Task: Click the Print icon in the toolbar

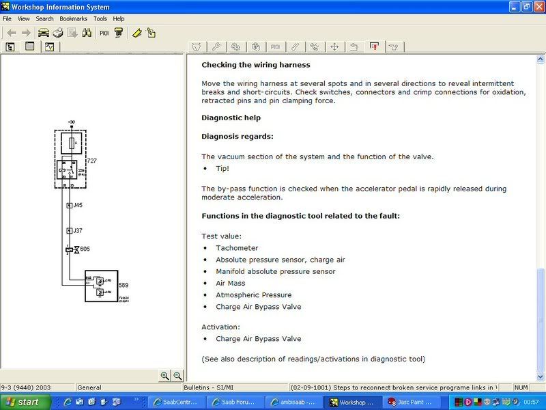Action: pyautogui.click(x=57, y=32)
